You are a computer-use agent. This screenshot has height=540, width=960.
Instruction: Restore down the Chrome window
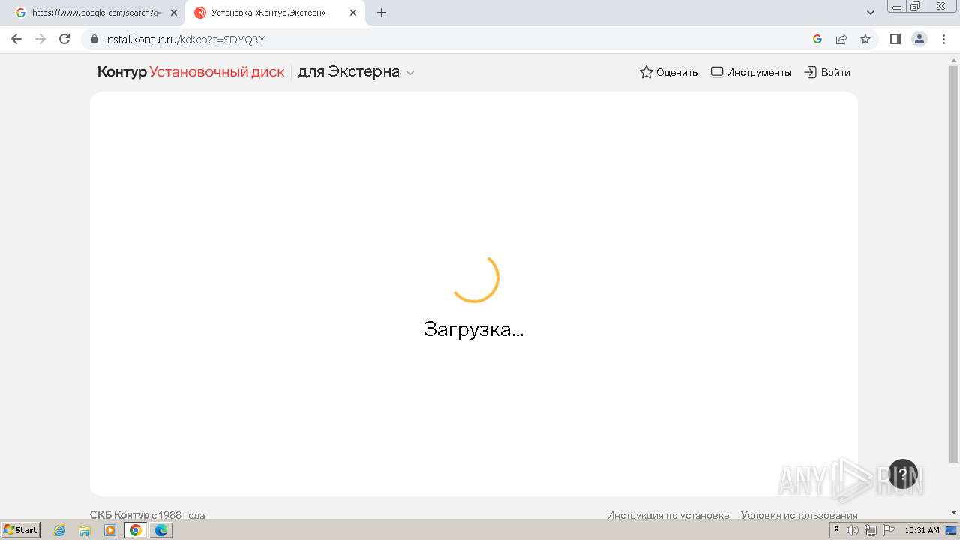click(916, 7)
